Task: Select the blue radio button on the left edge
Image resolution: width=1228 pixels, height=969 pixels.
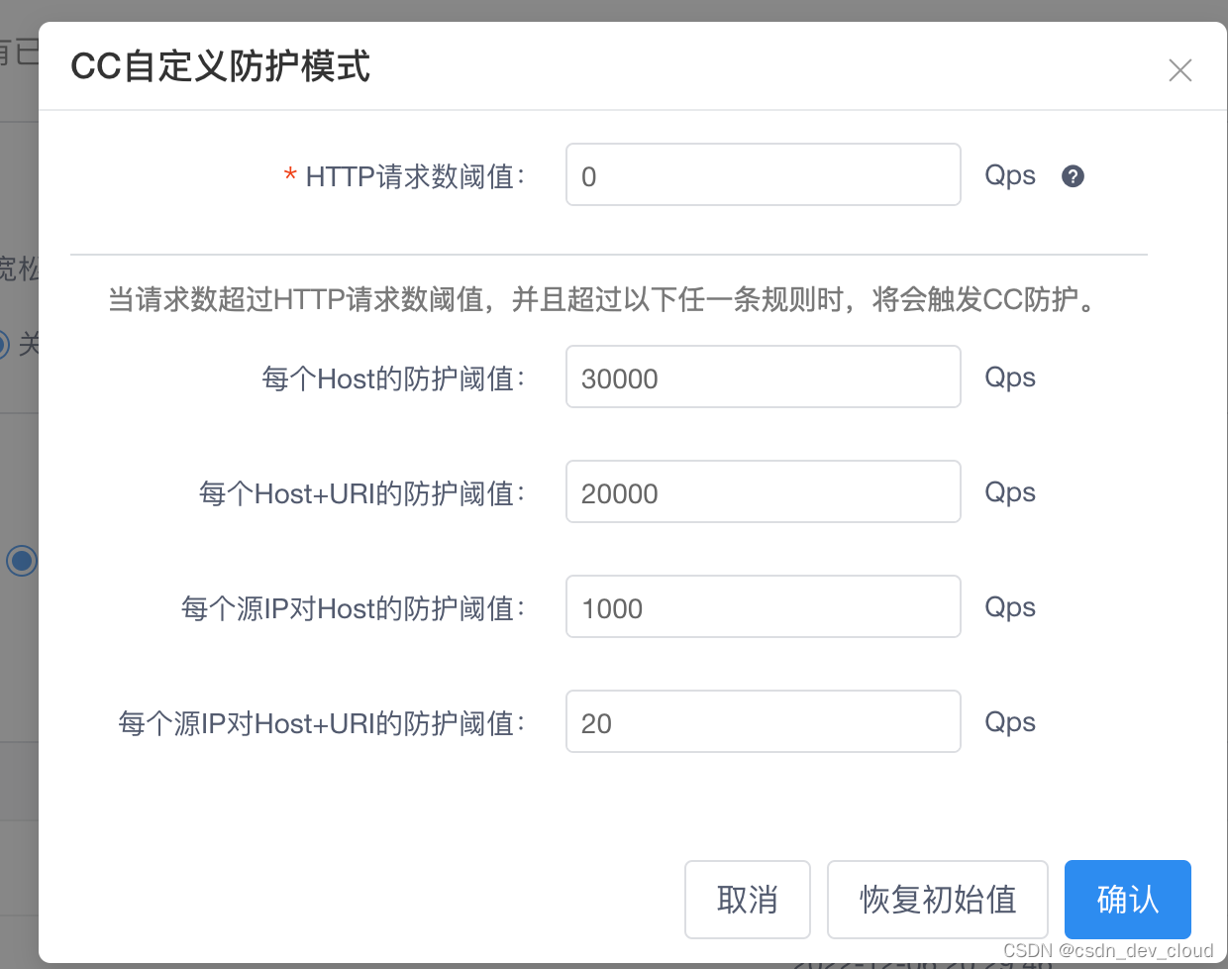Action: pyautogui.click(x=21, y=561)
